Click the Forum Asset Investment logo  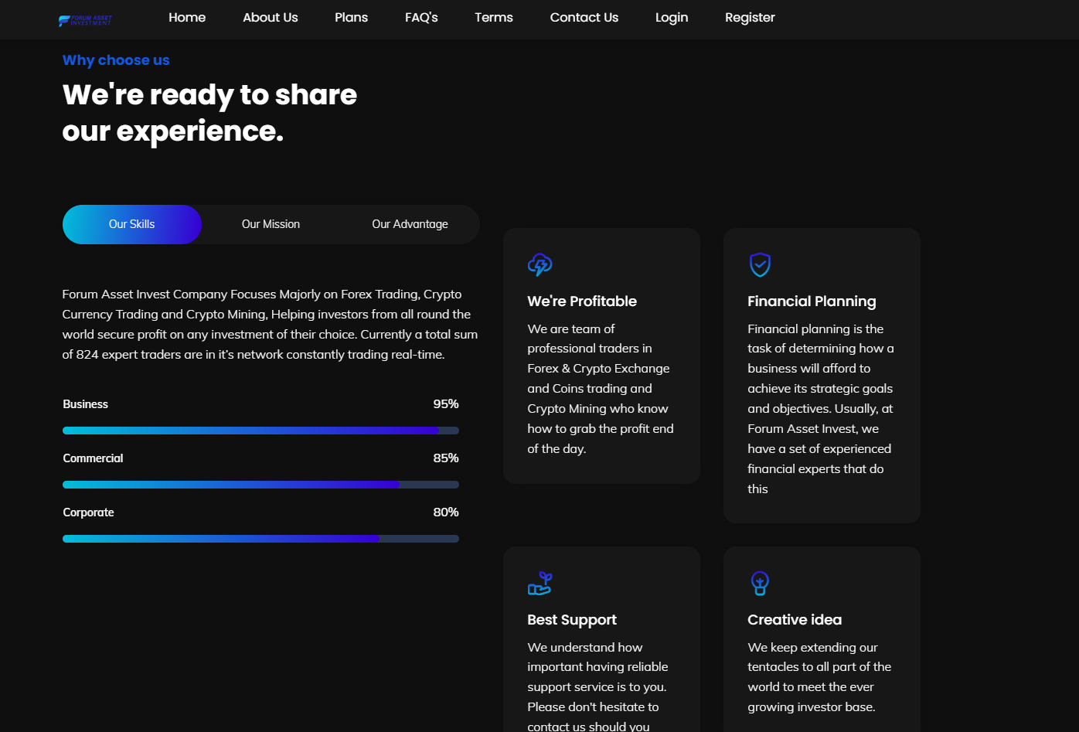(85, 20)
